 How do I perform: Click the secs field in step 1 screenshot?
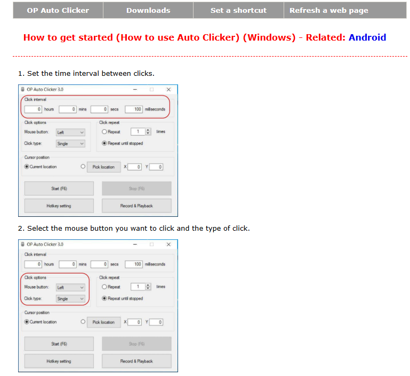99,109
